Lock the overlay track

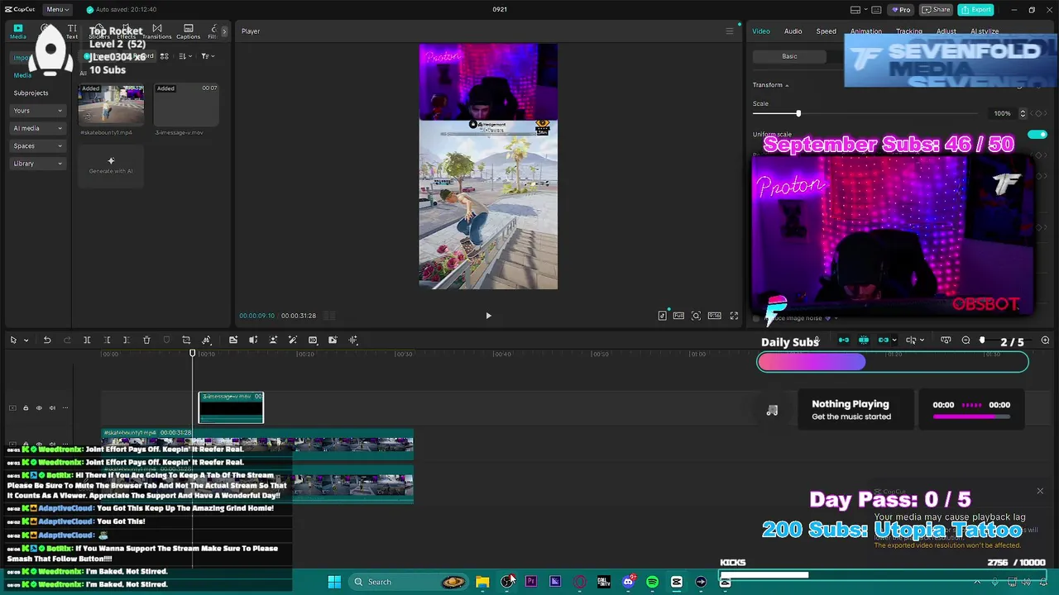26,407
